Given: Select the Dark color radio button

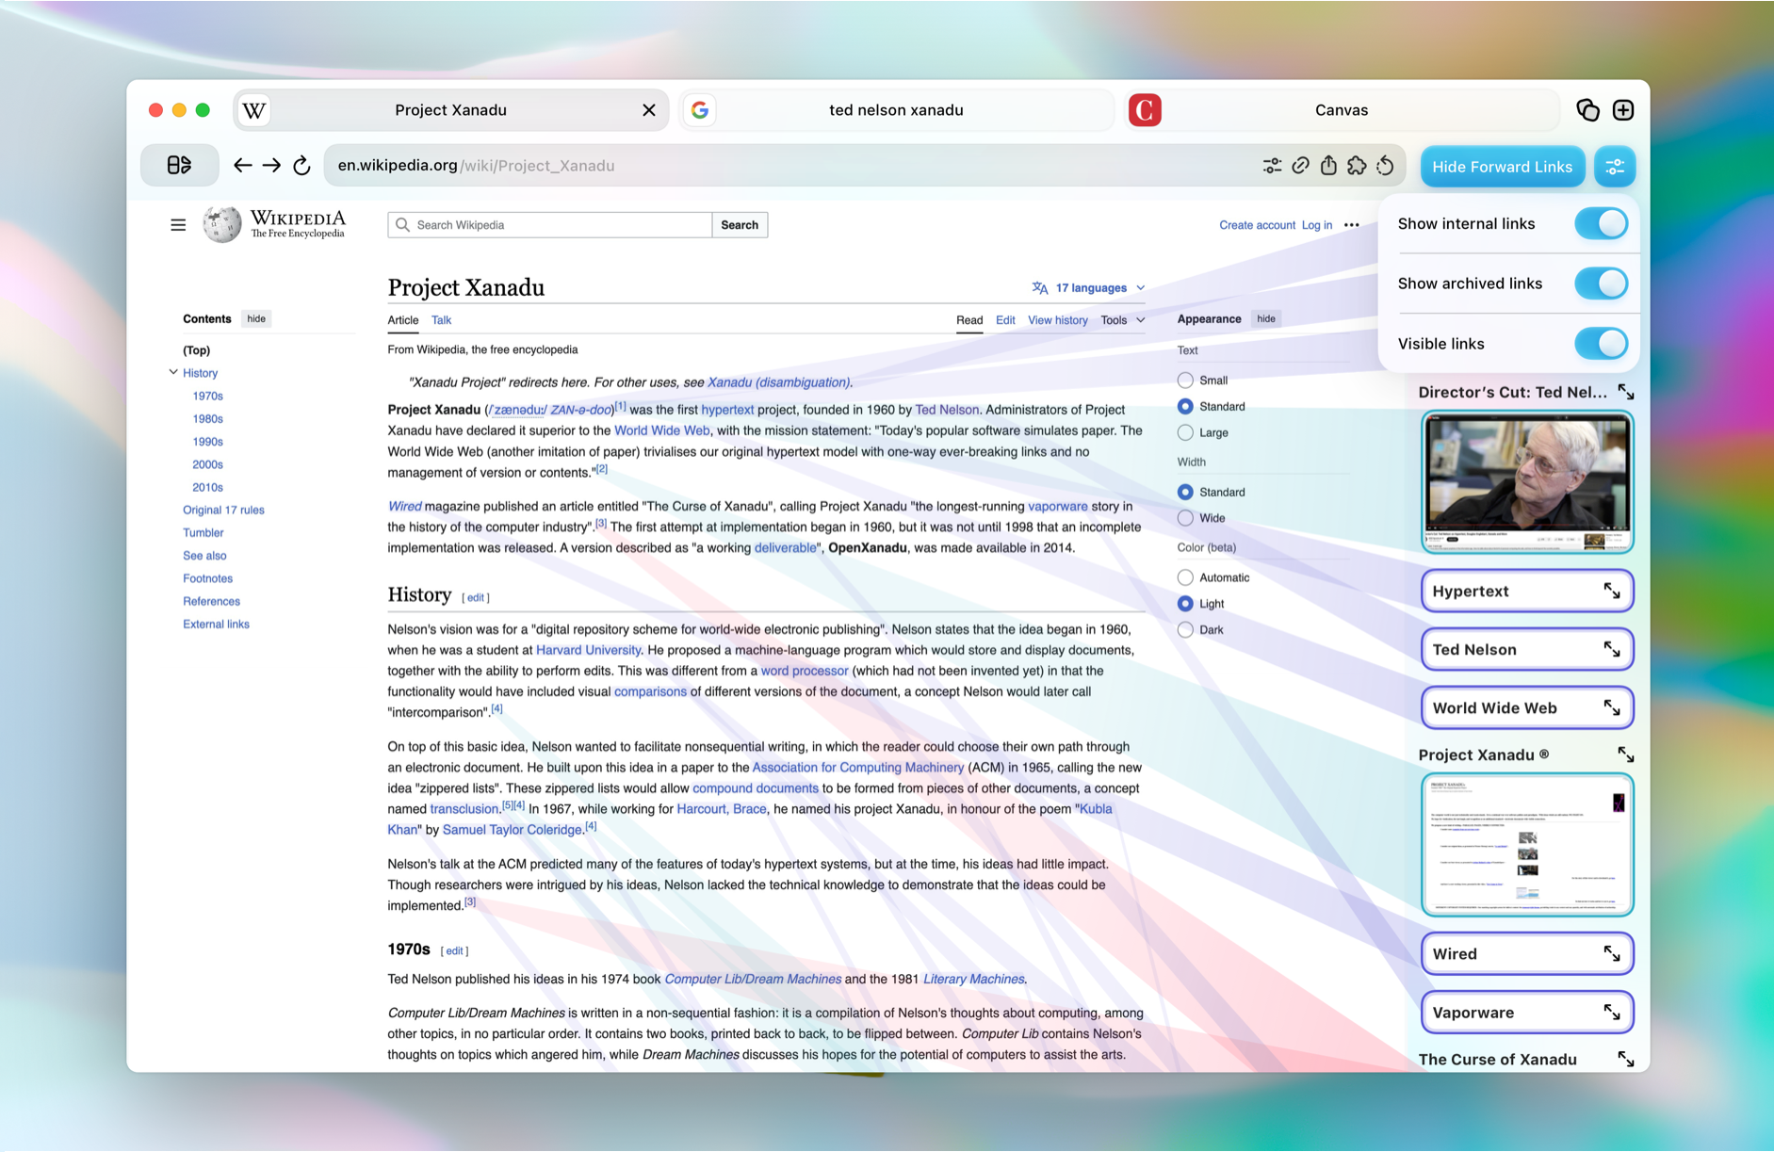Looking at the screenshot, I should coord(1185,630).
